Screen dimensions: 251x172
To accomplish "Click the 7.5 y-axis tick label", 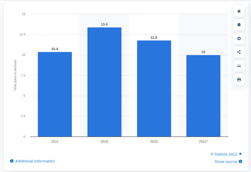I will (x=23, y=75).
